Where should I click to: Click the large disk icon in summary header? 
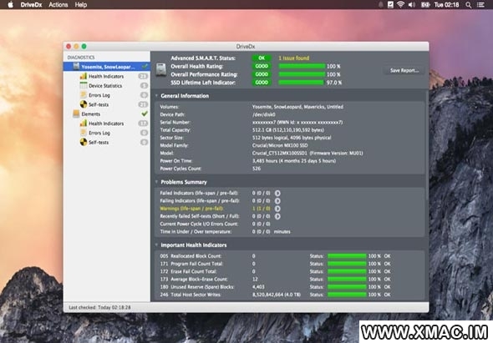161,70
